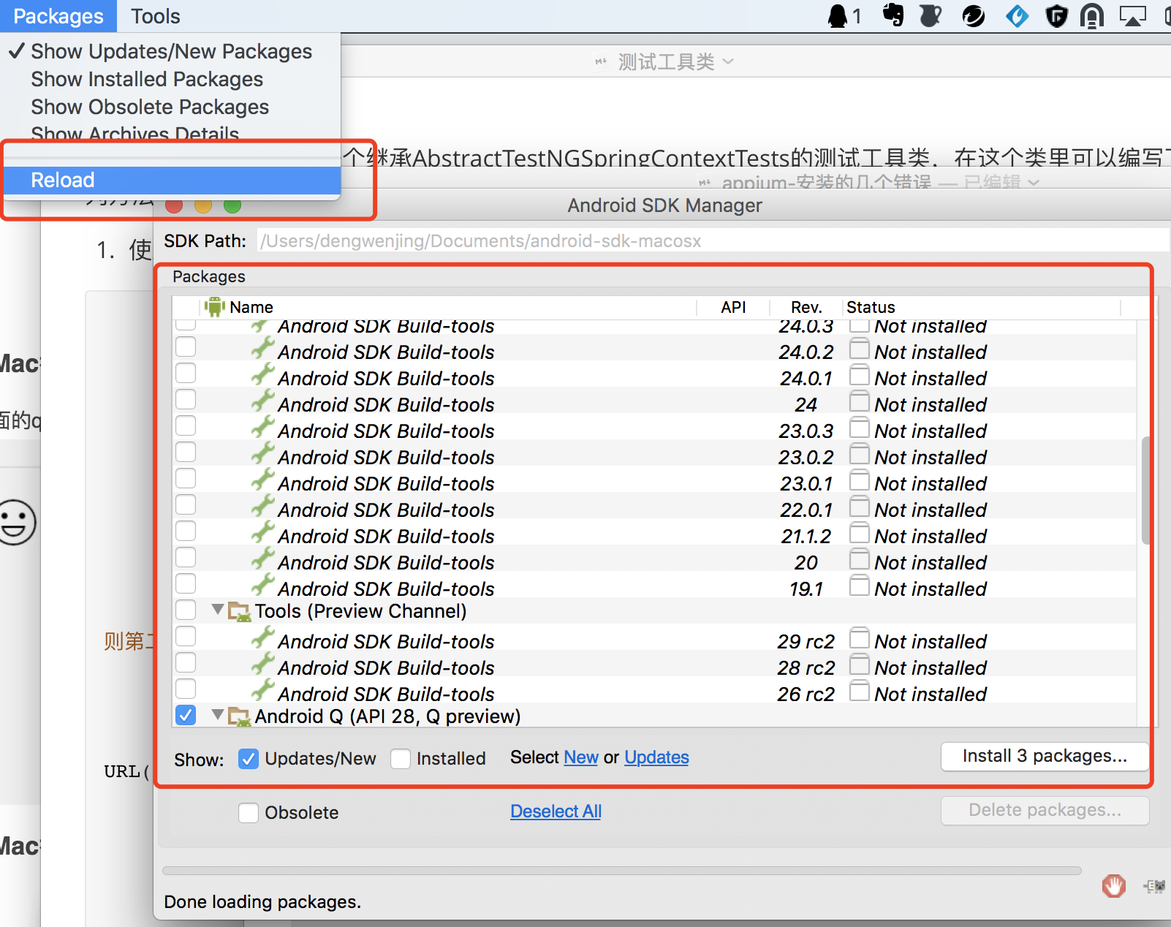Click the status icon for Build-tools 20

coord(859,561)
